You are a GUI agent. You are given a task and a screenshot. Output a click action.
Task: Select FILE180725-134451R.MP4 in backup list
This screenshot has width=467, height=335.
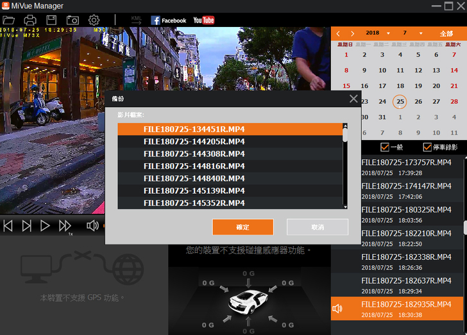[230, 130]
